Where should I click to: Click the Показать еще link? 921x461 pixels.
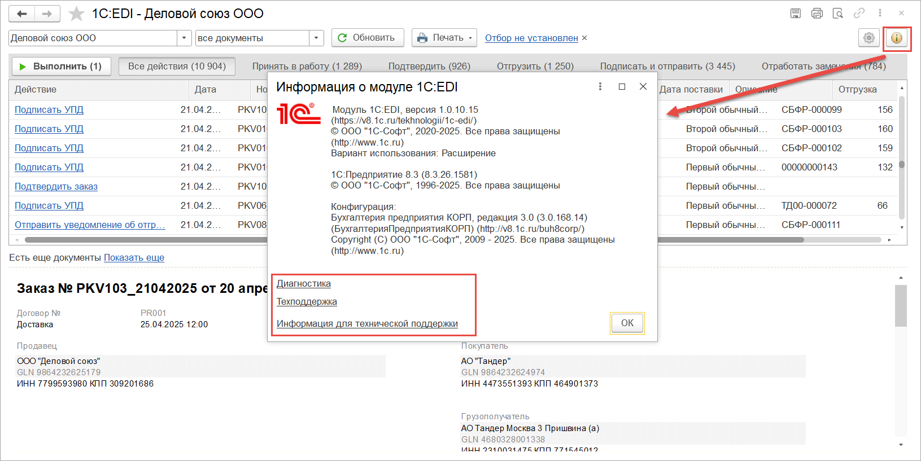coord(134,257)
